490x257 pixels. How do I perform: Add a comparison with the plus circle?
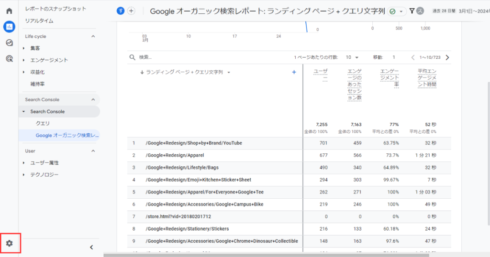[131, 11]
